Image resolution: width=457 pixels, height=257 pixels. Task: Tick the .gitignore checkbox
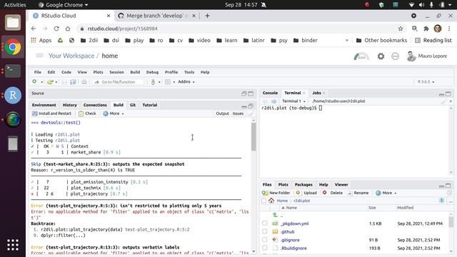coord(264,240)
